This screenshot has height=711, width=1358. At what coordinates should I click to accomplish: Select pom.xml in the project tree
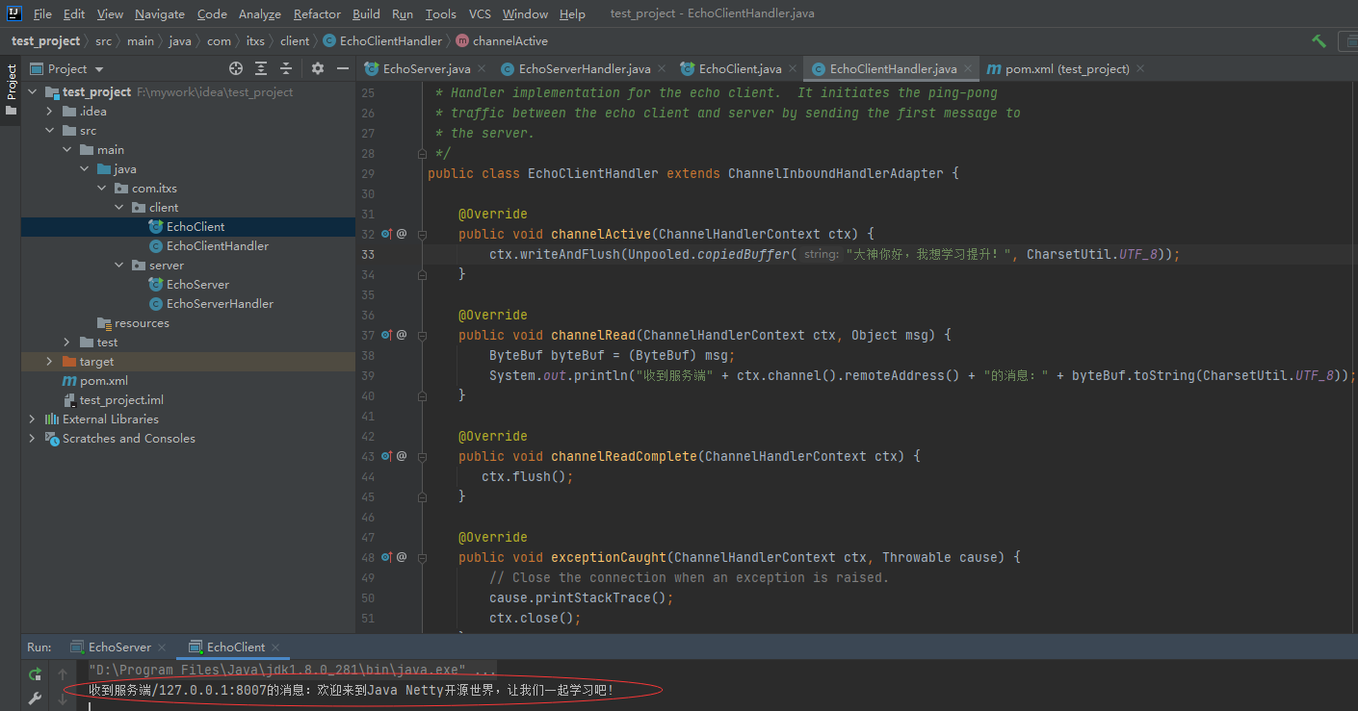188,381
